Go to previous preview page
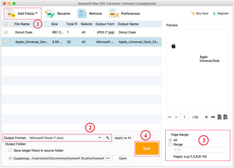This screenshot has width=234, height=168. 176,117
